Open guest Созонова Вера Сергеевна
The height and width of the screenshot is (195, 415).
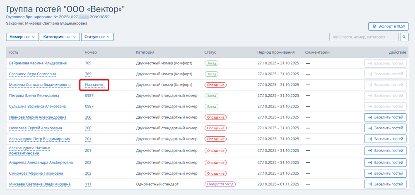click(x=32, y=74)
